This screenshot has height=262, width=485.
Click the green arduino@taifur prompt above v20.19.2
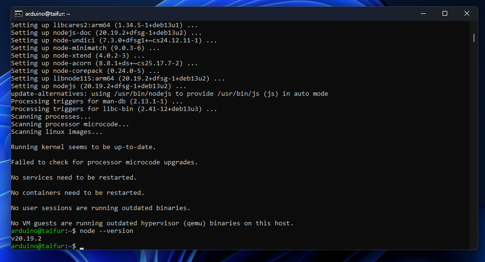(x=38, y=231)
